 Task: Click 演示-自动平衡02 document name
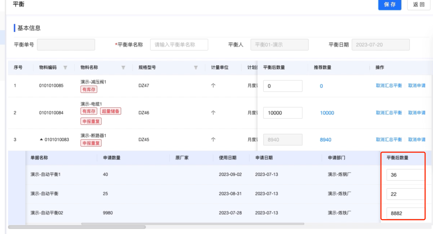47,213
